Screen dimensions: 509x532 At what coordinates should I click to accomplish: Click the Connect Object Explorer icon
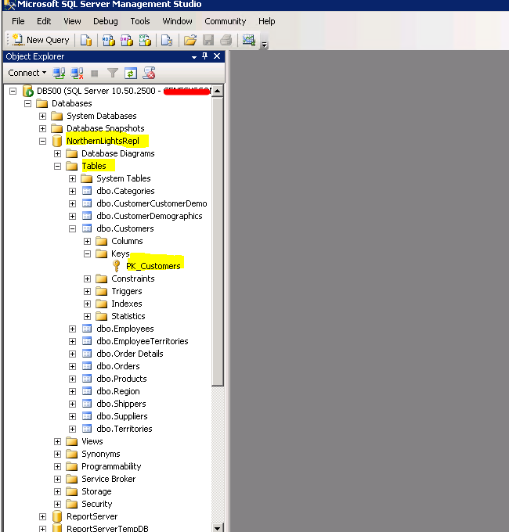pos(59,73)
